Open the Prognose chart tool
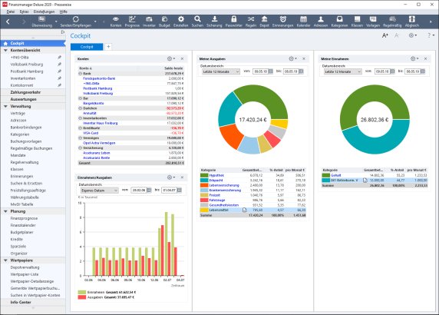 click(132, 22)
